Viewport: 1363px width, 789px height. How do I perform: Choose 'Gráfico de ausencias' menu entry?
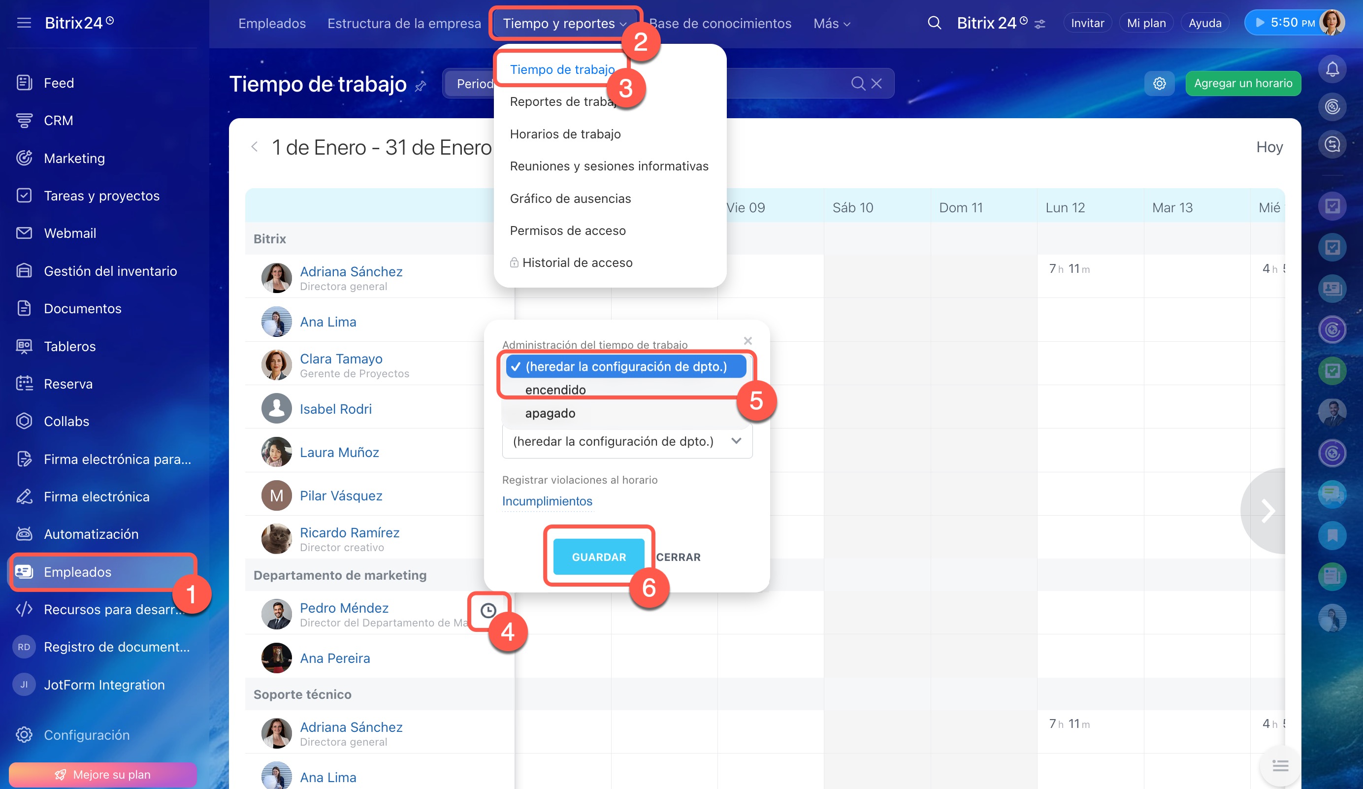[570, 198]
